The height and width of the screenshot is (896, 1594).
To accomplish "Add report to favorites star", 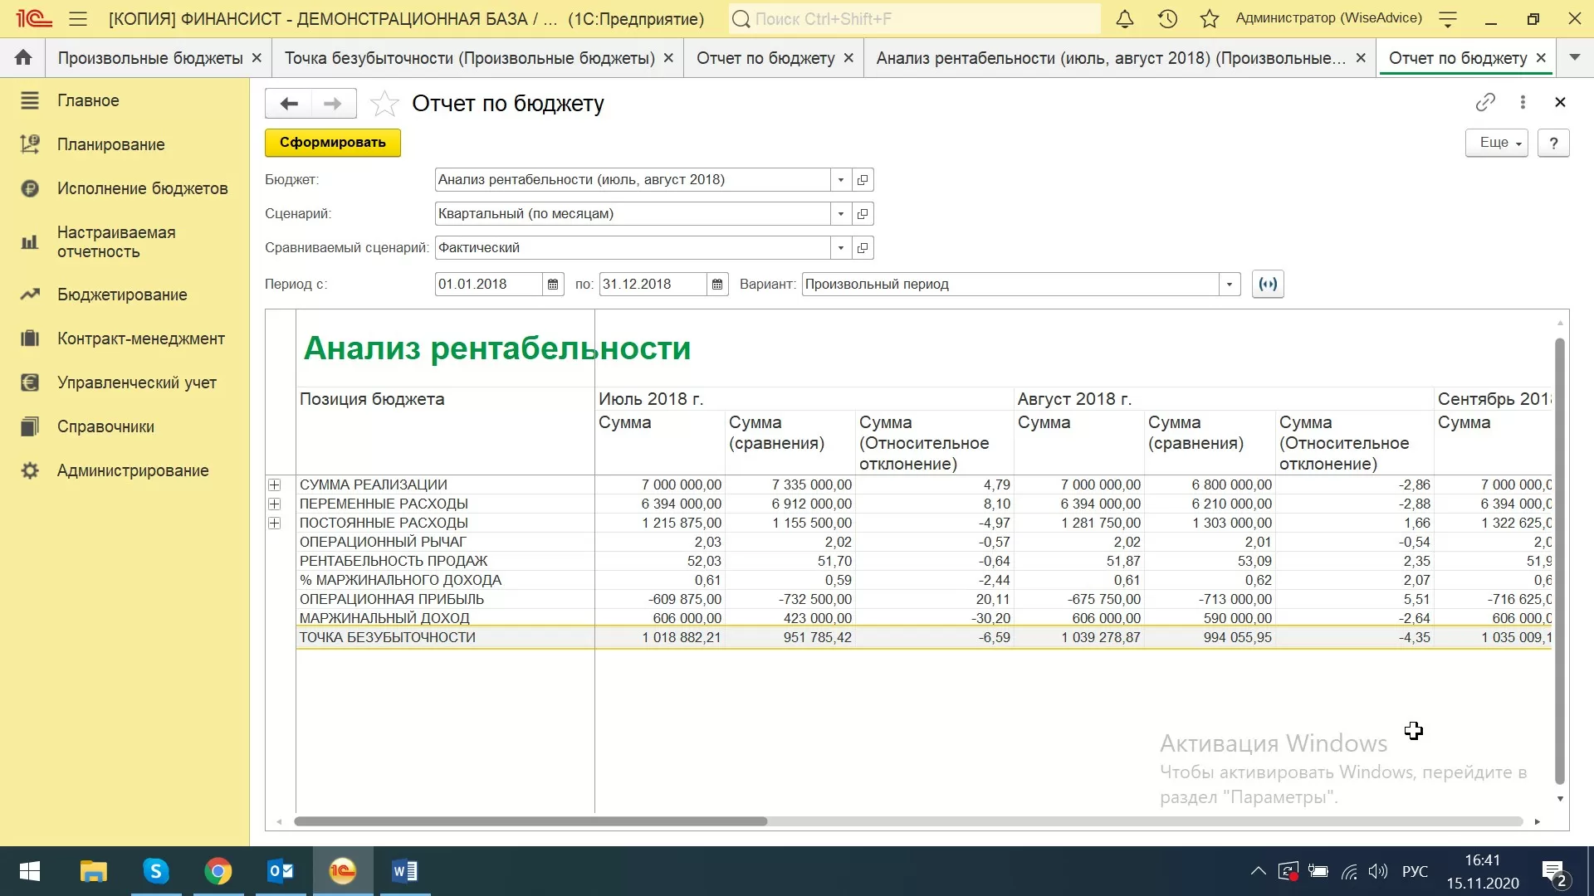I will click(384, 104).
